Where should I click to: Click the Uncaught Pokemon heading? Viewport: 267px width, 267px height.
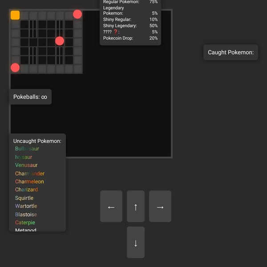[37, 141]
